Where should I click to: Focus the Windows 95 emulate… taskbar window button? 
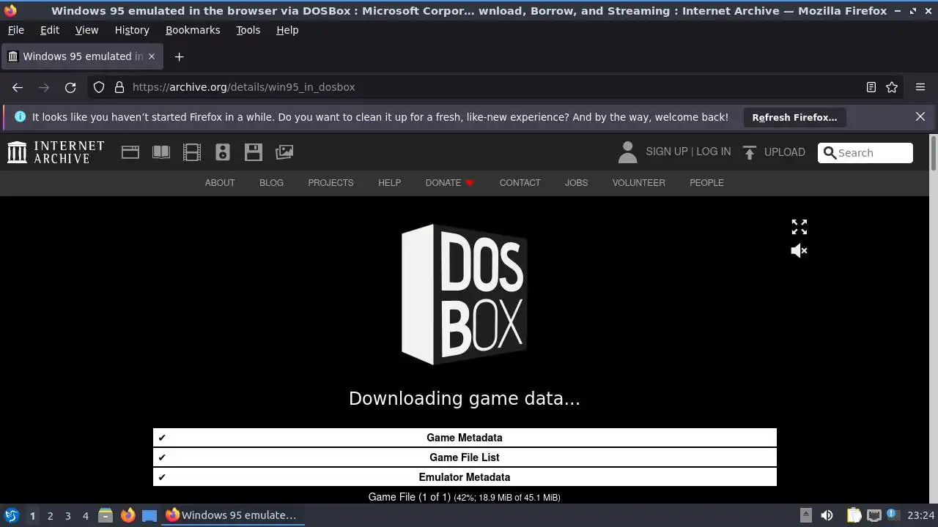[x=233, y=515]
